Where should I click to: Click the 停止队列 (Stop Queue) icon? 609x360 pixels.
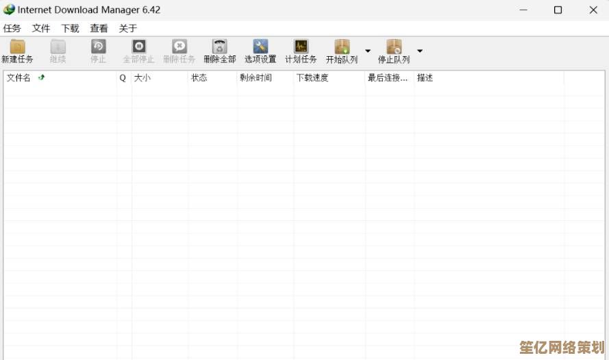coord(394,48)
